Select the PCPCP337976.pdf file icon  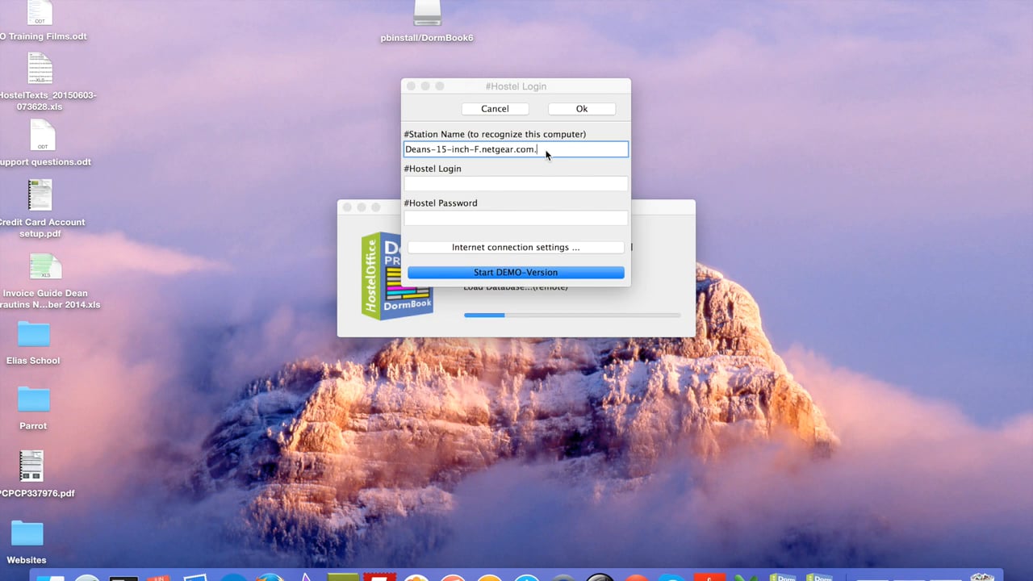pyautogui.click(x=31, y=466)
